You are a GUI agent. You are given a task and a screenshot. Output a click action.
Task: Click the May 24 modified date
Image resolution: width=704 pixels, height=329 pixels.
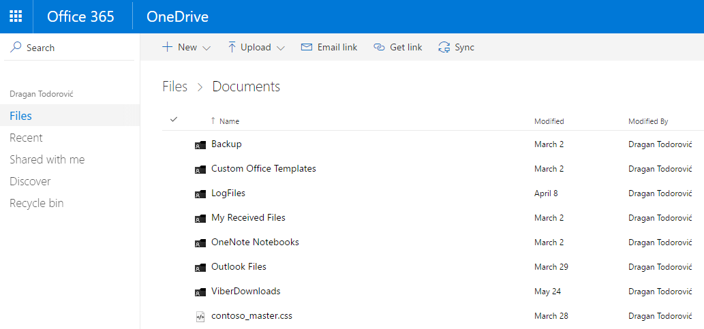coord(547,292)
